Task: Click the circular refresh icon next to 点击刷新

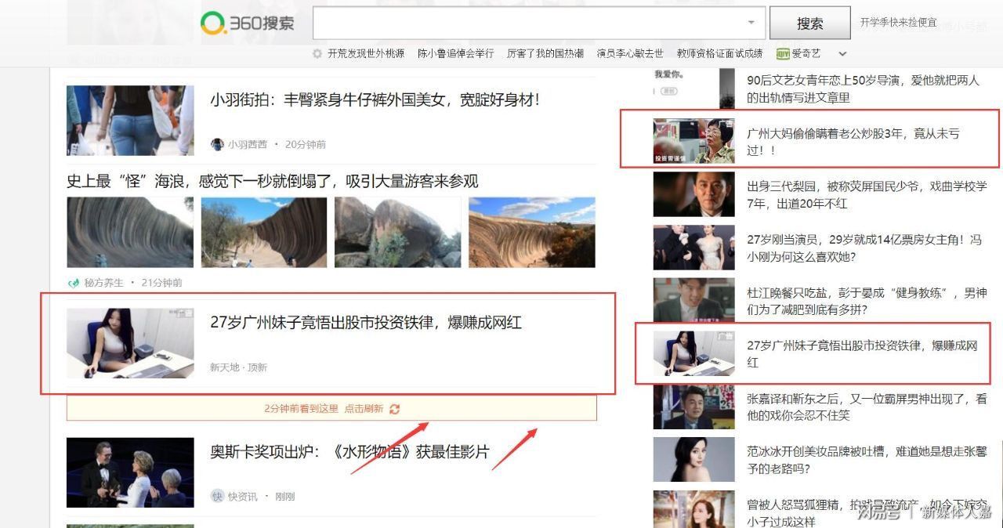Action: pos(394,409)
